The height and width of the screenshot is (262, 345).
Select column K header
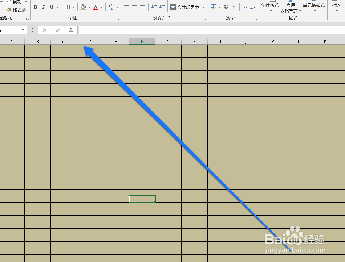273,42
